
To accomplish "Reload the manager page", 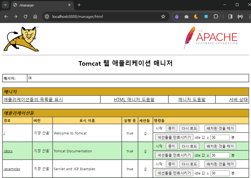I will [x=25, y=17].
